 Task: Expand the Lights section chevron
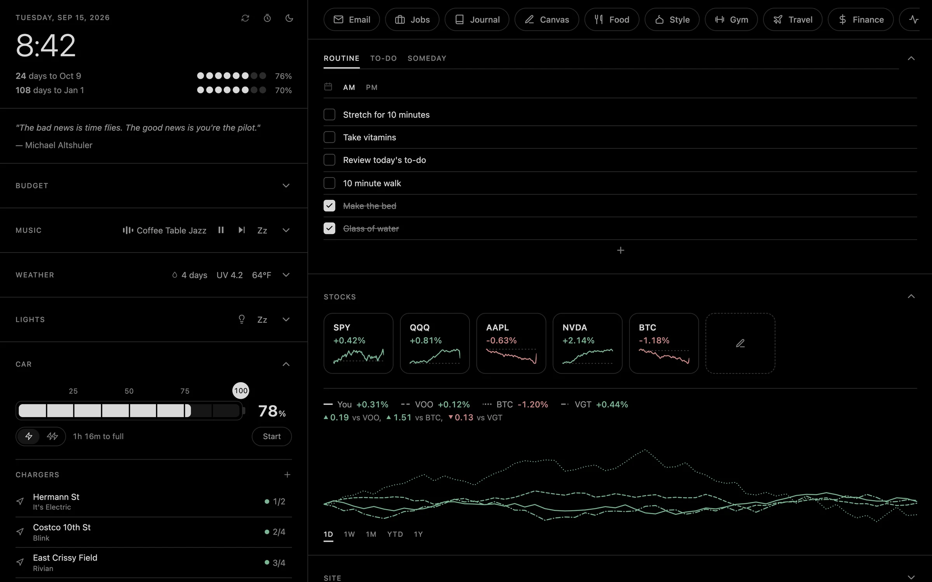pos(286,319)
